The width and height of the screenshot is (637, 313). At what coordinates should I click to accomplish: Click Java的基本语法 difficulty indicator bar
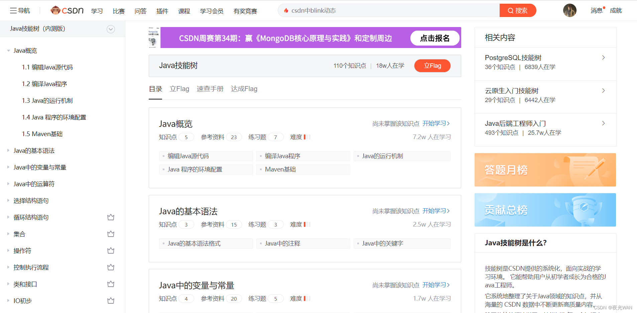coord(307,224)
